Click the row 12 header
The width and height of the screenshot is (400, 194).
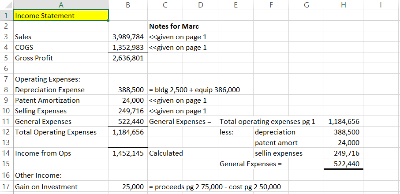pyautogui.click(x=7, y=132)
